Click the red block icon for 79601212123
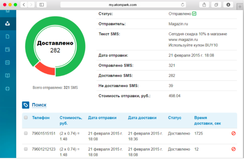Image resolution: width=244 pixels, height=159 pixels. [233, 149]
